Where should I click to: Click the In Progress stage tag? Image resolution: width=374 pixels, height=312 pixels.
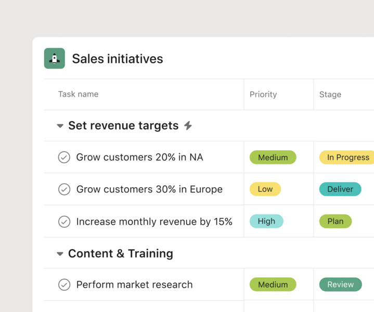(x=347, y=157)
